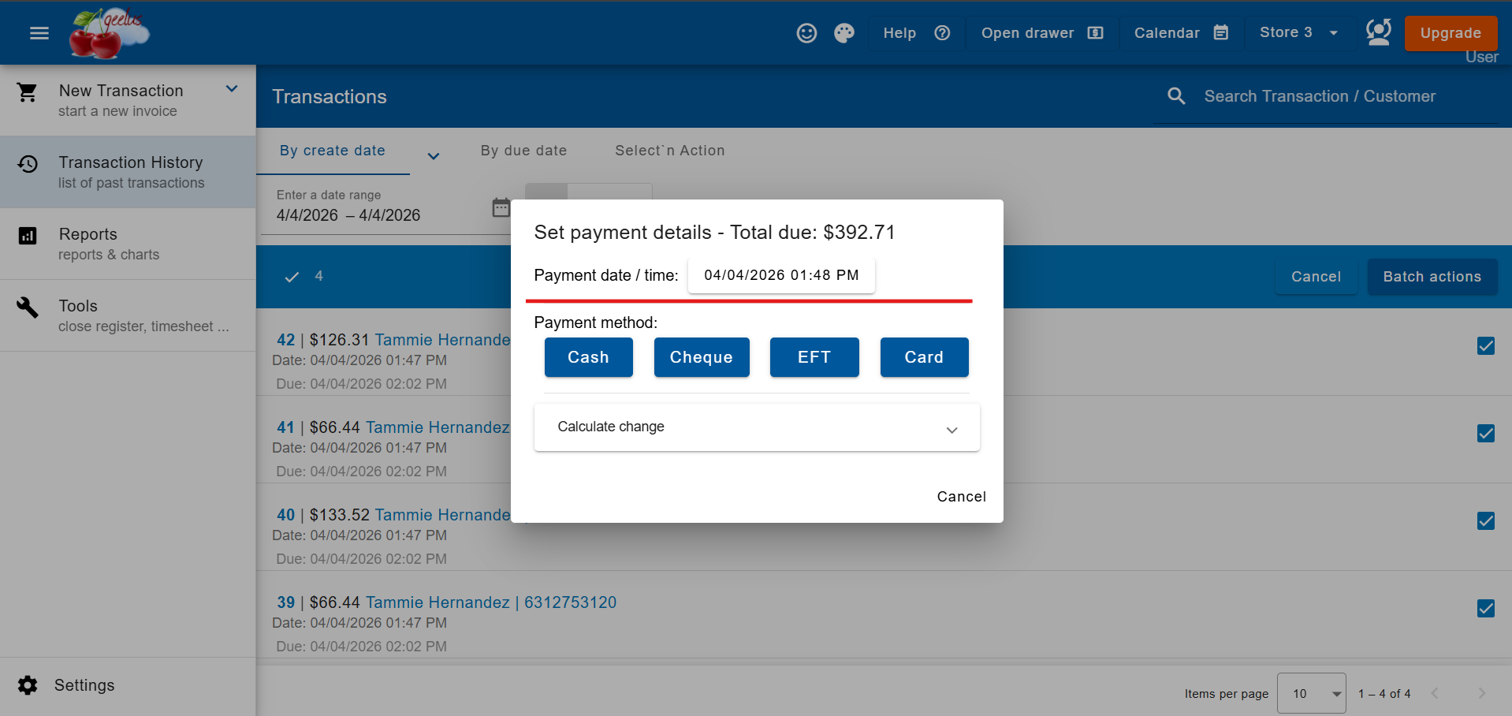Click the smiley face feedback icon

pos(806,33)
